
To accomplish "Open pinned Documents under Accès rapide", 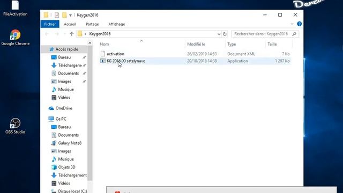I will tap(68, 73).
